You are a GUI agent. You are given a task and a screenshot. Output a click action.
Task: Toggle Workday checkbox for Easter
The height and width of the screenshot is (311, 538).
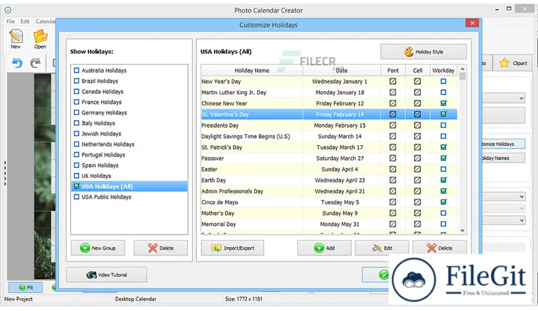tap(443, 169)
